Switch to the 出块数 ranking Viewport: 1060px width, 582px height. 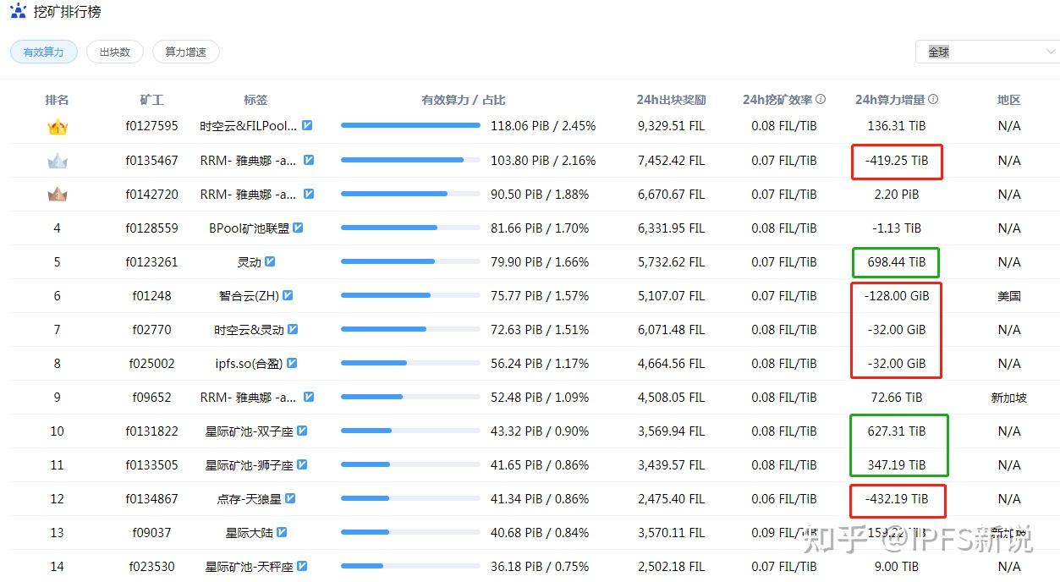pos(114,52)
